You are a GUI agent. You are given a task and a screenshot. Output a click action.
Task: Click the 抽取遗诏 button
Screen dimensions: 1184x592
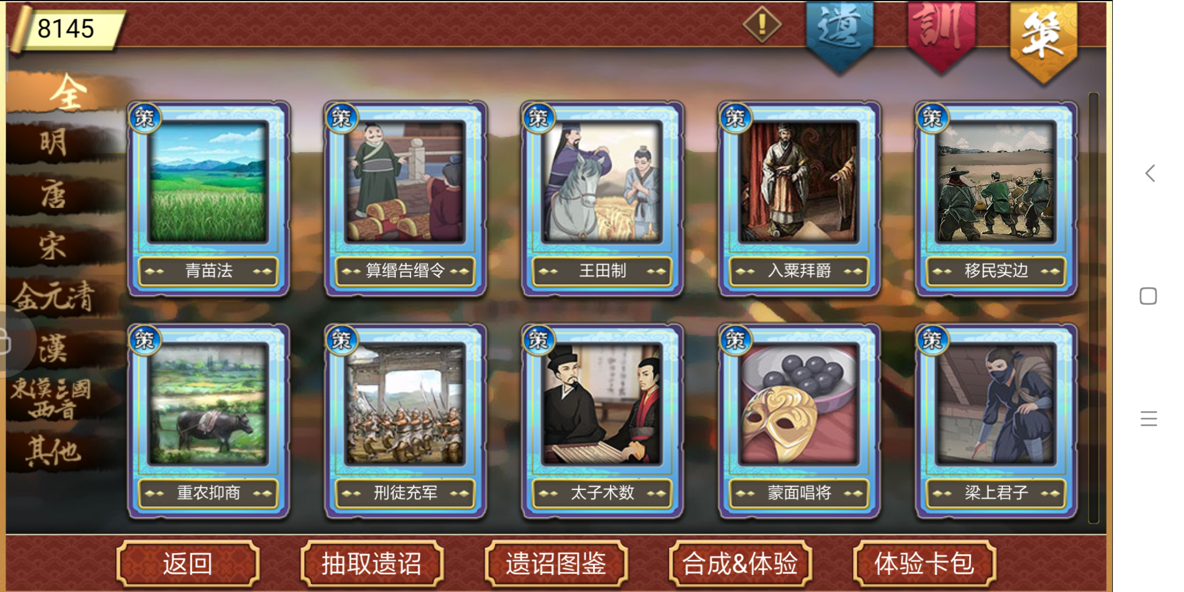[x=372, y=563]
